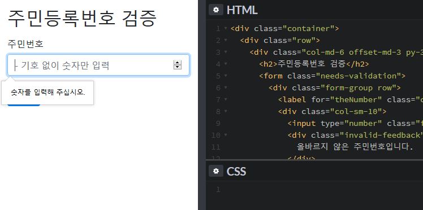
Task: Focus the 주민번호 number input field
Action: [98, 65]
